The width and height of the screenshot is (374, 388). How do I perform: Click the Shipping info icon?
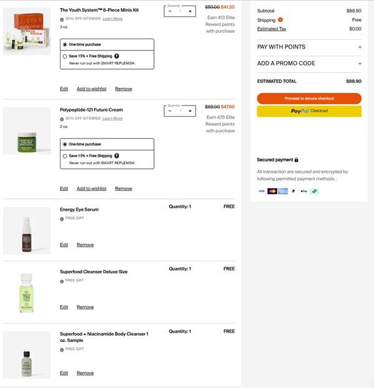tap(280, 20)
